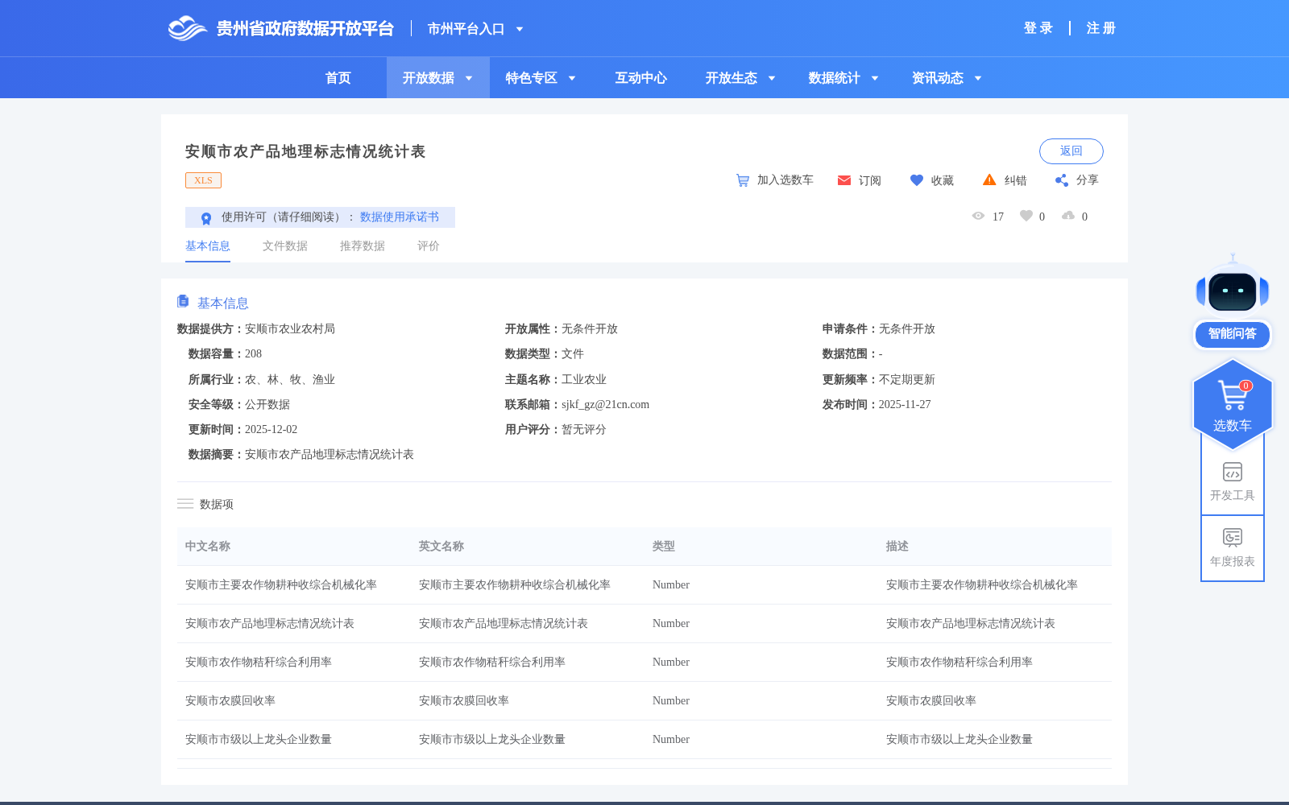
Task: Click the grey heart favorites count icon
Action: pyautogui.click(x=1026, y=216)
